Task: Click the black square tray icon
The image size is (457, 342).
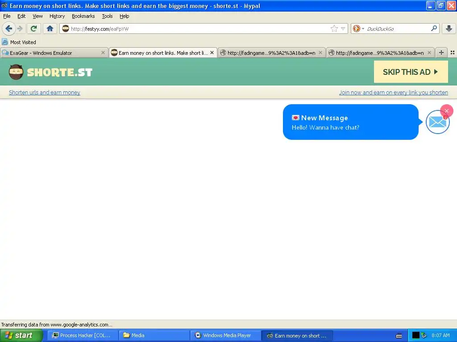Action: pos(415,336)
